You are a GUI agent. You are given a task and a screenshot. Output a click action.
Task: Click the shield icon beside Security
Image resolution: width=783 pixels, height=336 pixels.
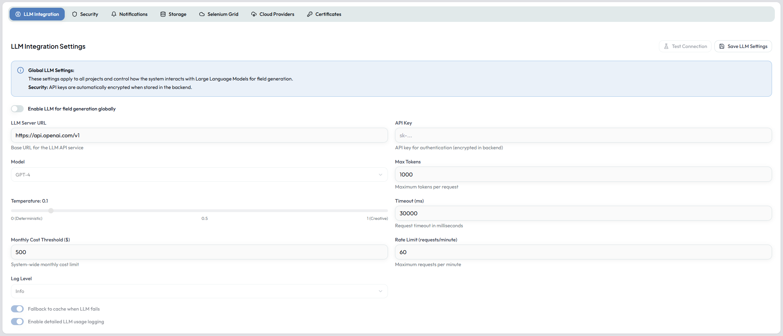[x=75, y=14]
